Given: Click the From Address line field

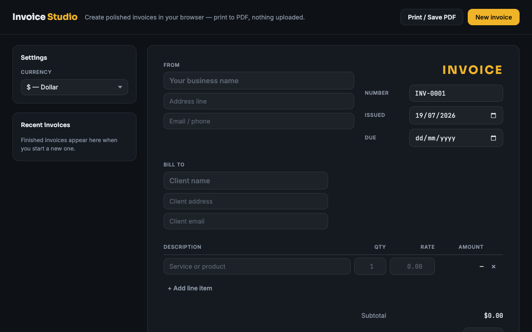Looking at the screenshot, I should (x=259, y=101).
